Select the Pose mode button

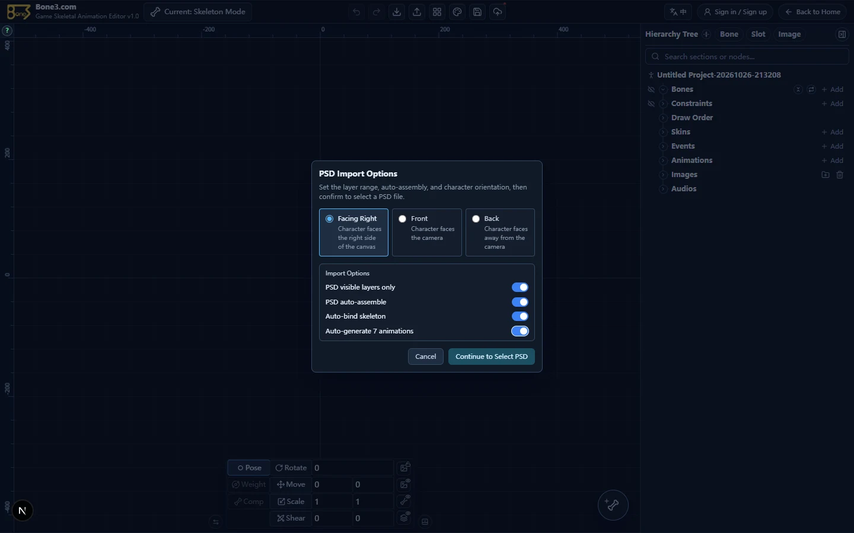tap(249, 468)
